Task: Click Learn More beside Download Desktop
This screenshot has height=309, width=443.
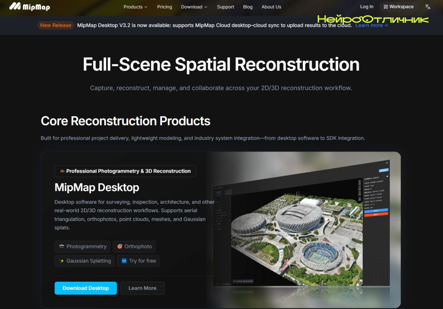Action: (x=142, y=288)
